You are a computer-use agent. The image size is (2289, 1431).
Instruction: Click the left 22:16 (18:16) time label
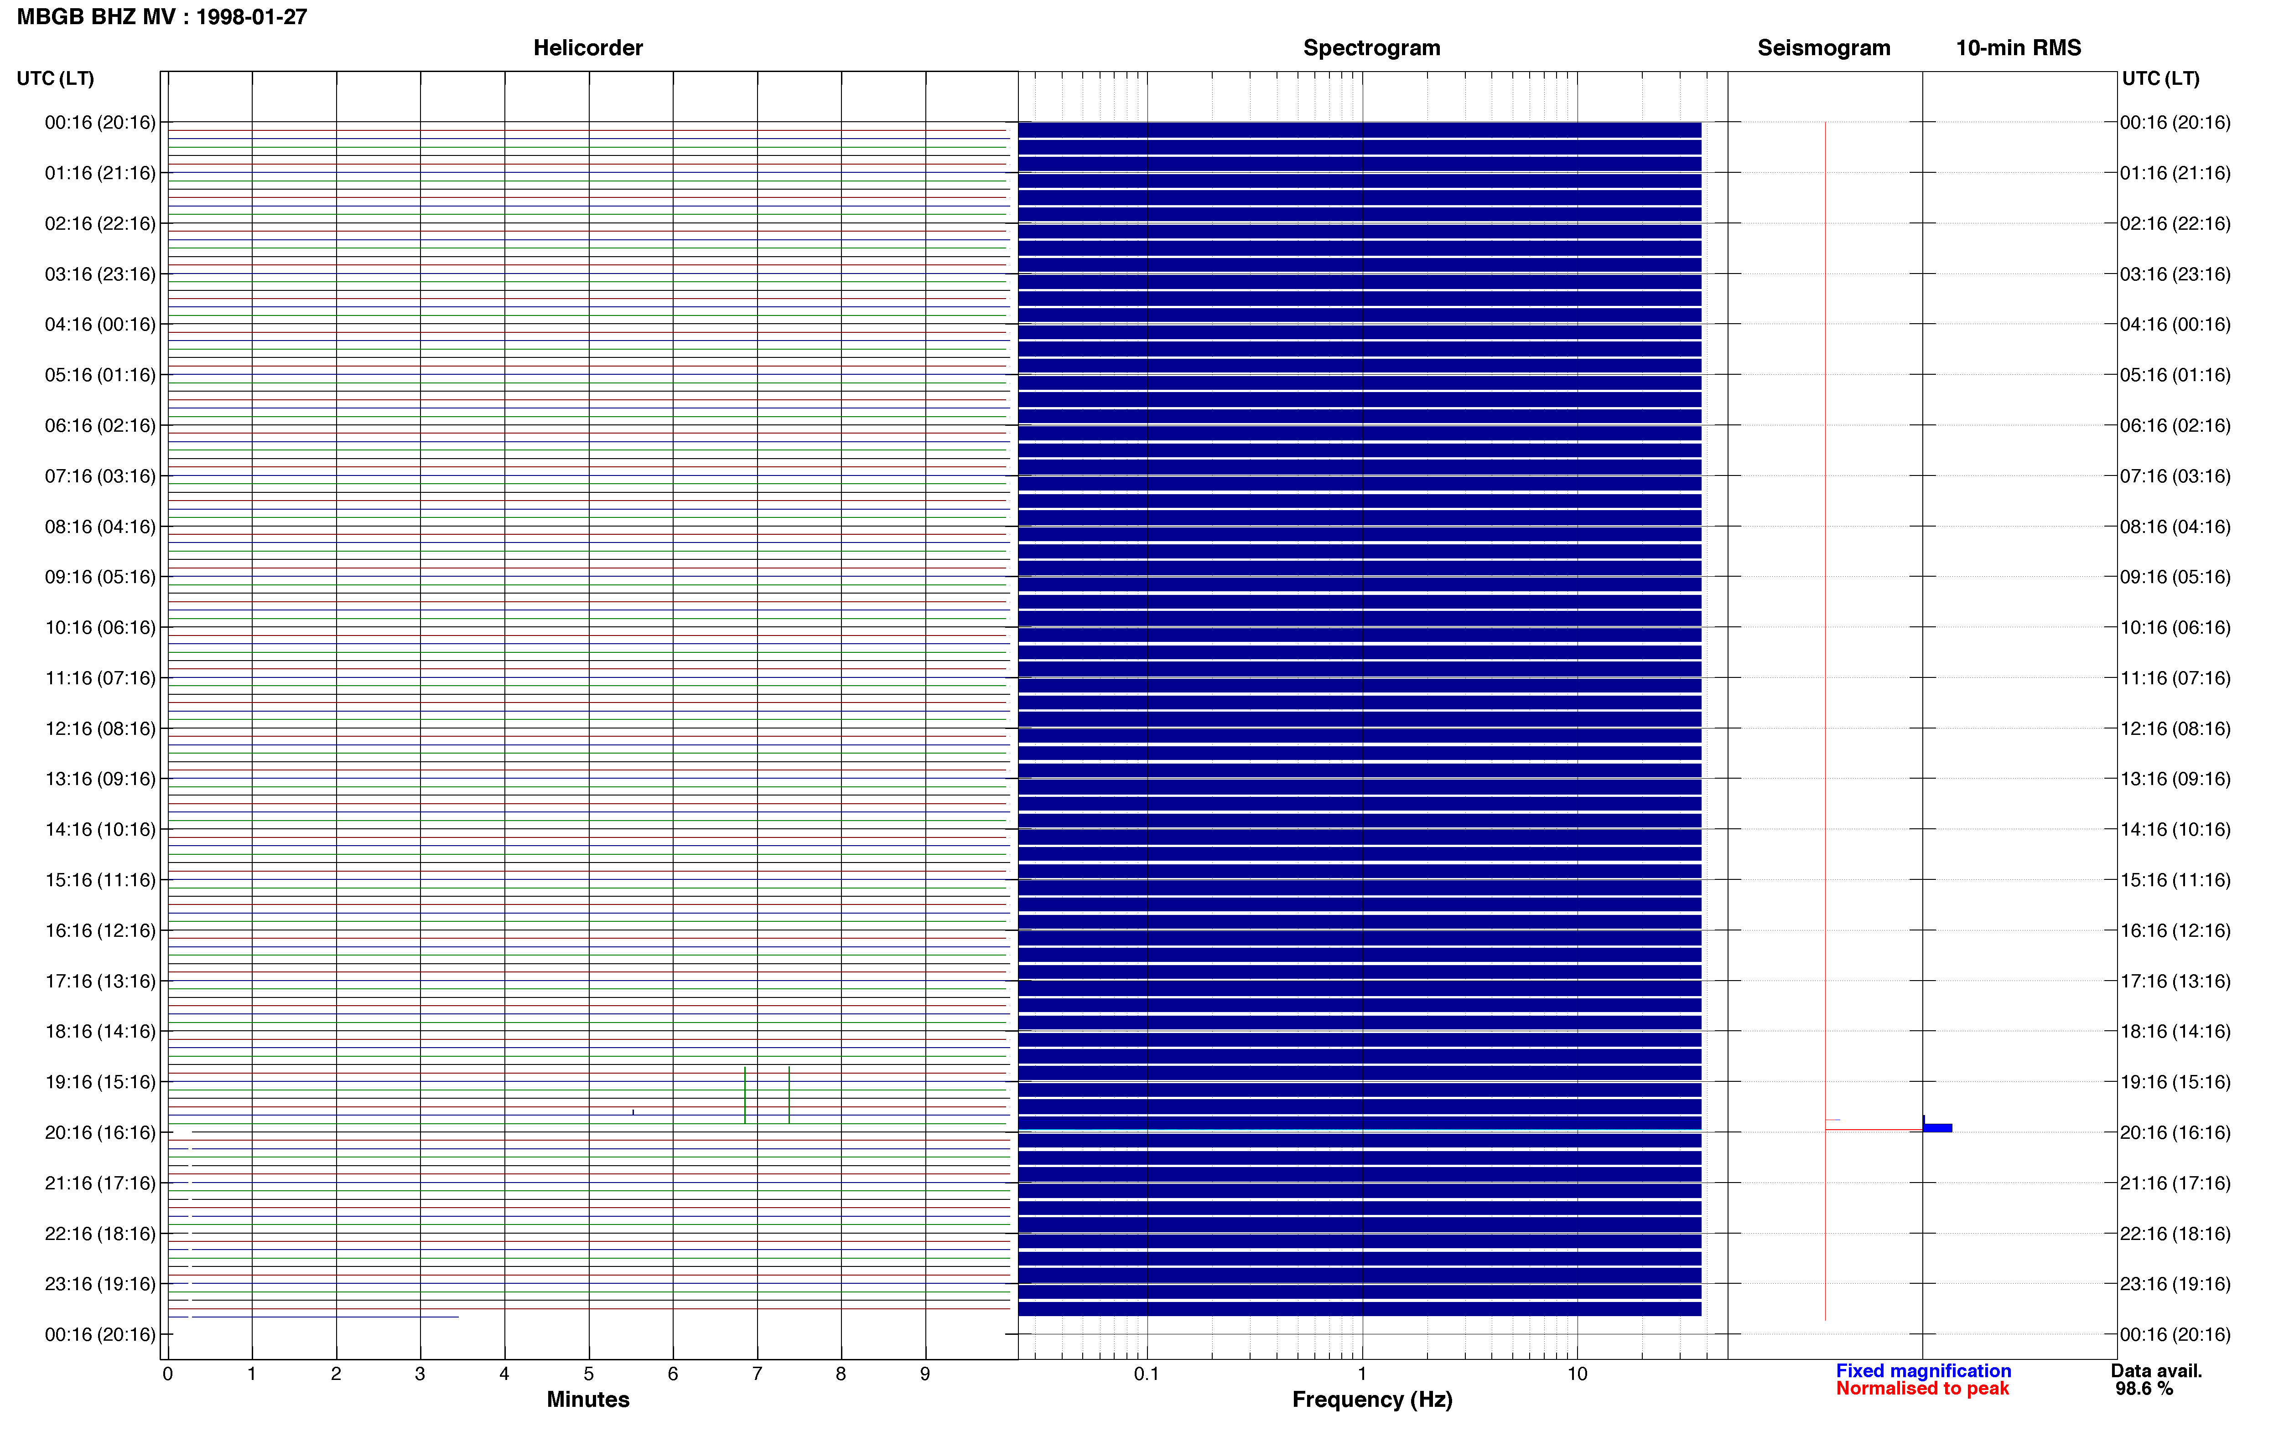(100, 1233)
